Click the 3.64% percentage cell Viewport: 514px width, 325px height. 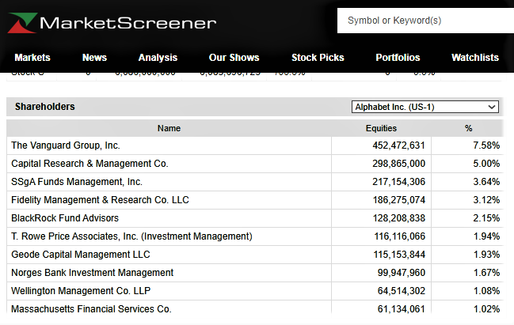click(486, 182)
